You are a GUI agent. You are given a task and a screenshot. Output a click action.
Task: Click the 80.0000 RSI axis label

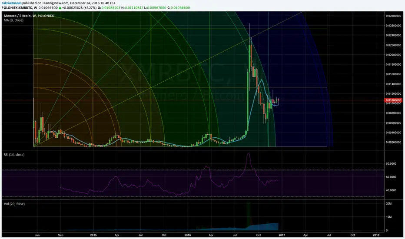[391, 163]
